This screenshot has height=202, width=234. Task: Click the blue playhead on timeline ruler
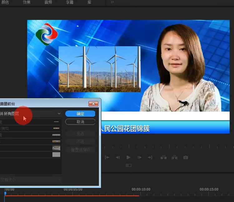tap(5, 193)
